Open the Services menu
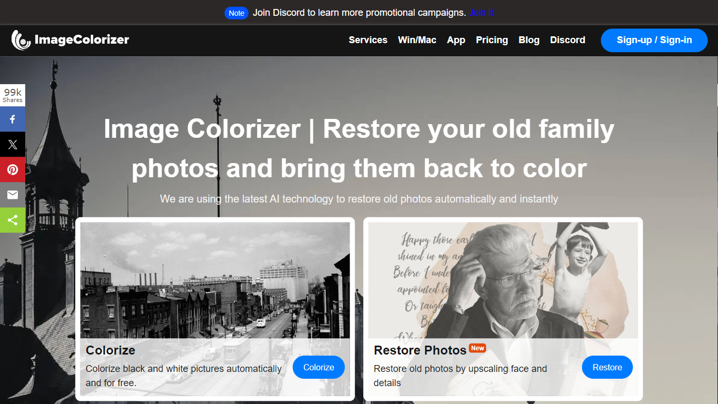Image resolution: width=718 pixels, height=404 pixels. point(368,40)
